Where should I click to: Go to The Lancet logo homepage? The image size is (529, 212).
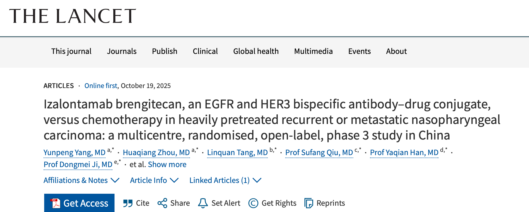click(72, 16)
